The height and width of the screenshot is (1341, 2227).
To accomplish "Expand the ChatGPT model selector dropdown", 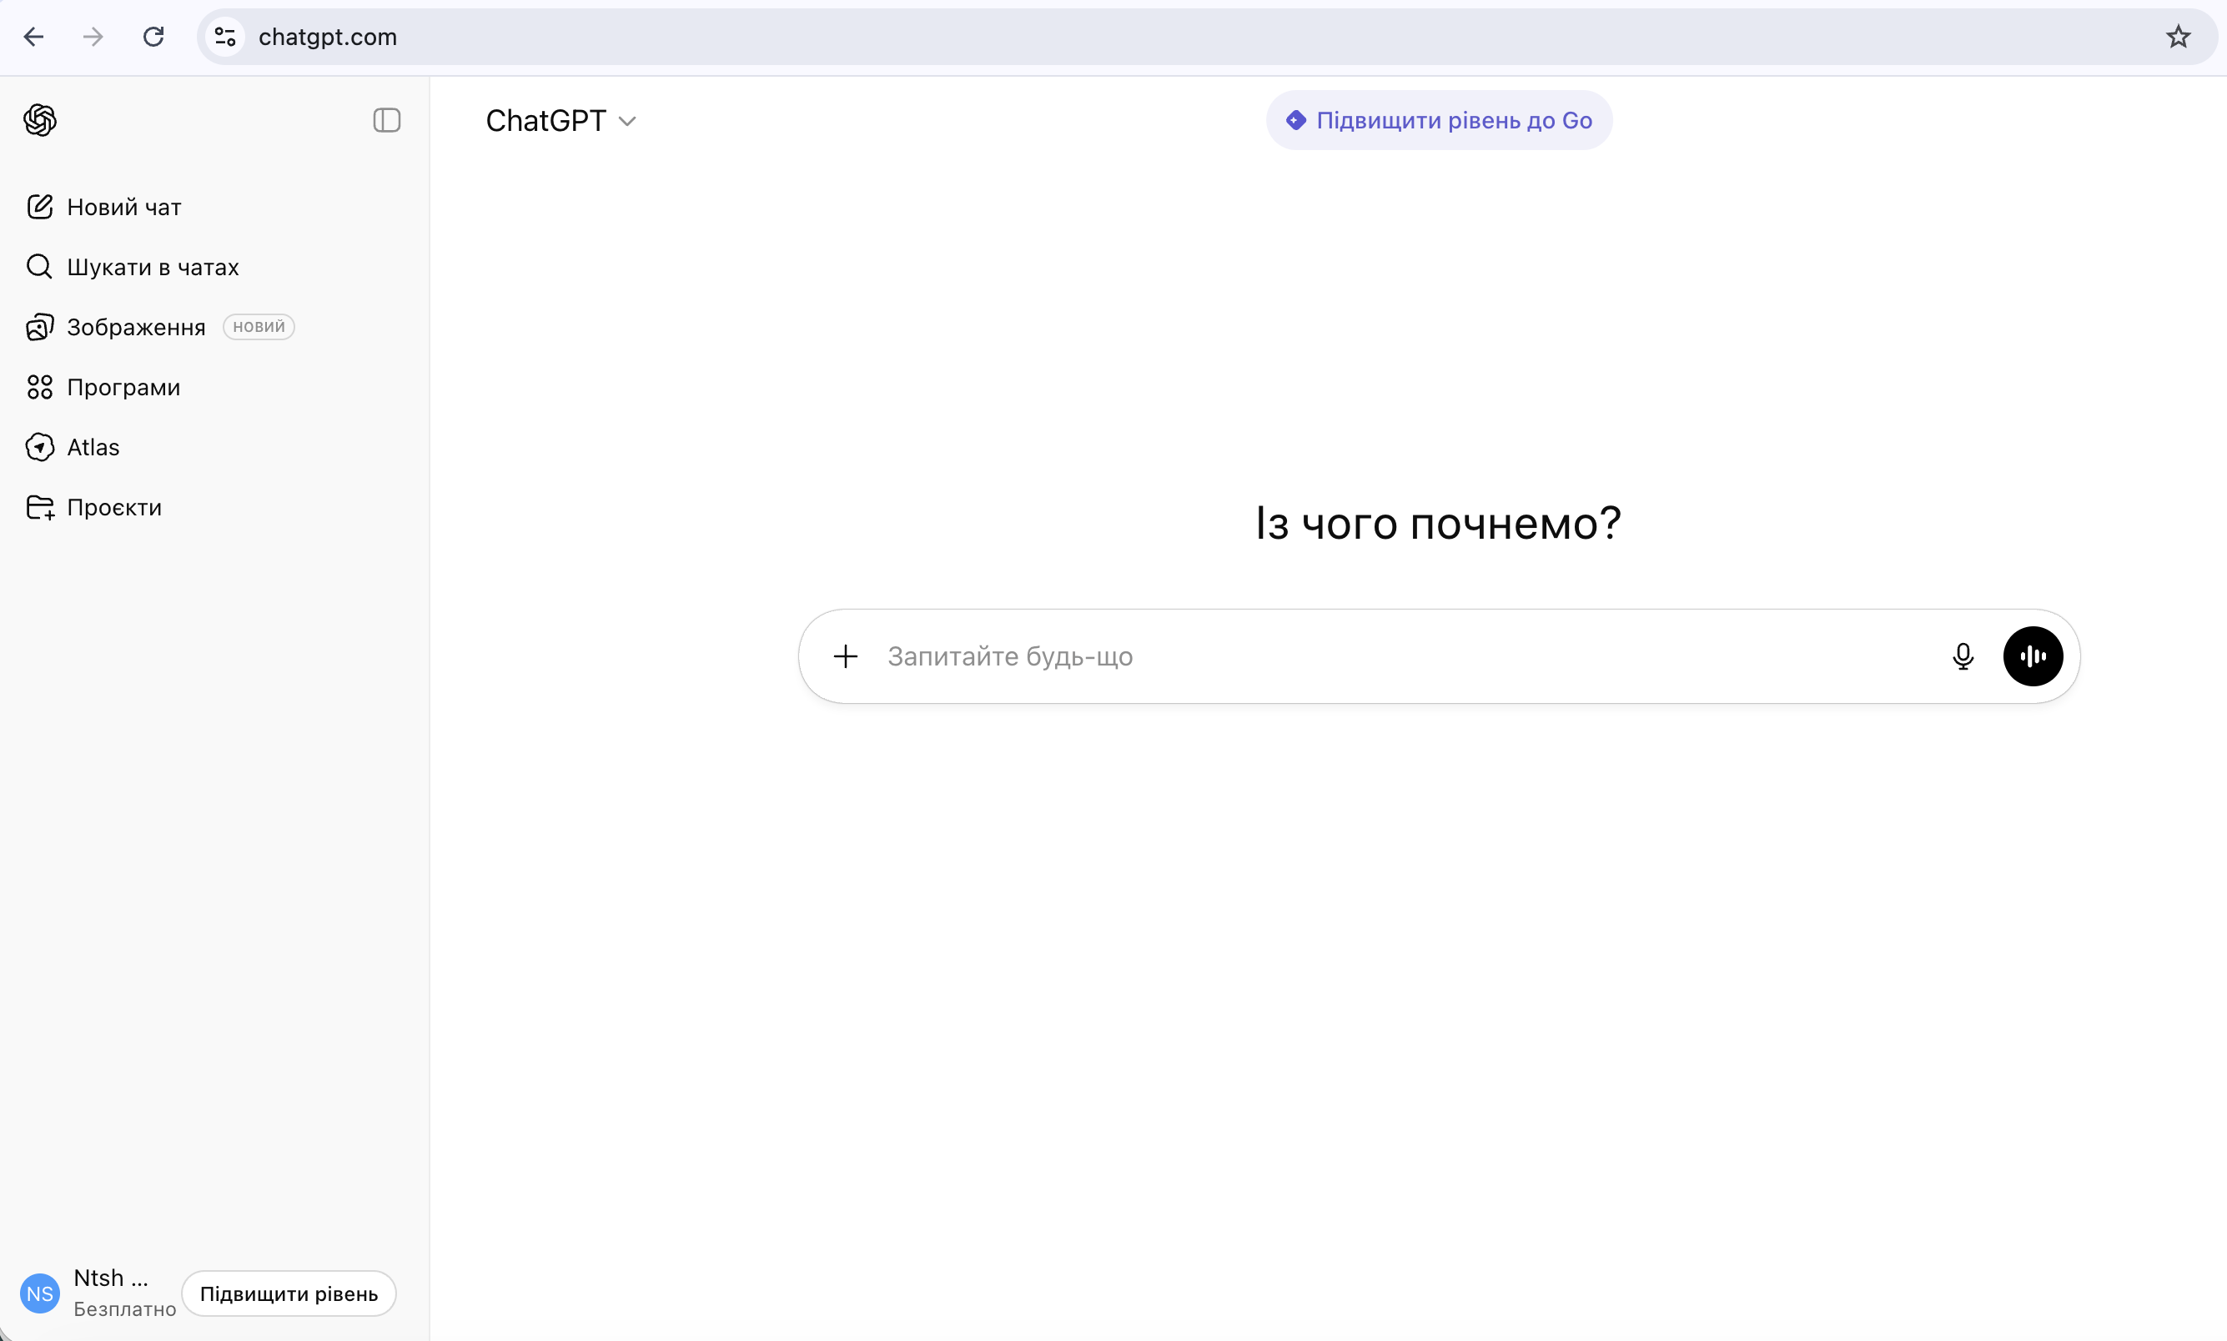I will pos(561,120).
